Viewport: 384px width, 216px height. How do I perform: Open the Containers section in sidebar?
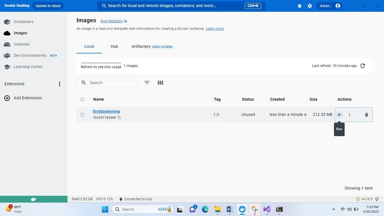click(19, 22)
